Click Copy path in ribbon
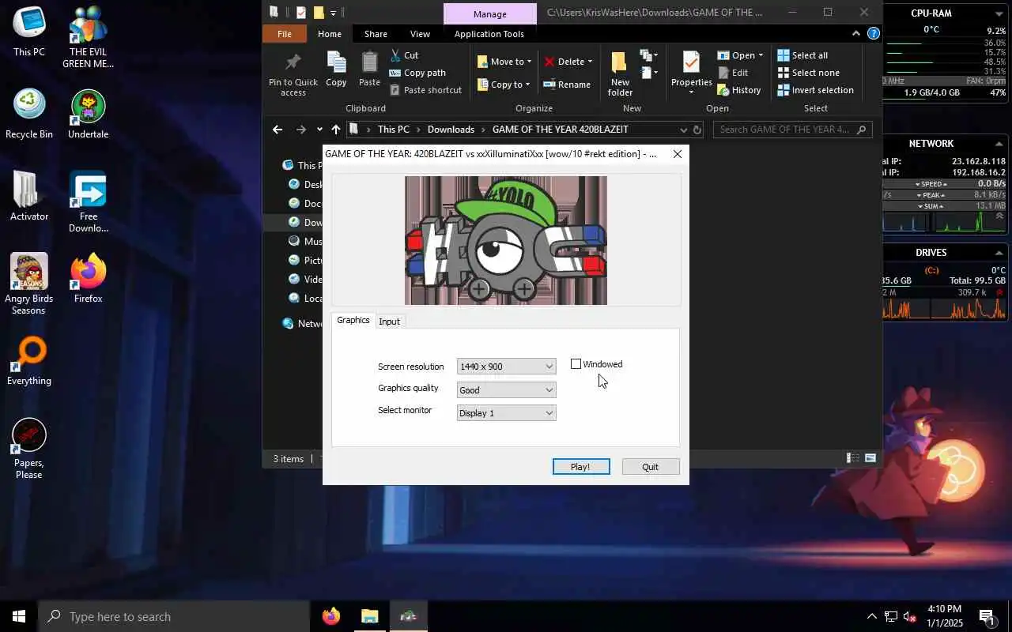1012x632 pixels. coord(417,73)
